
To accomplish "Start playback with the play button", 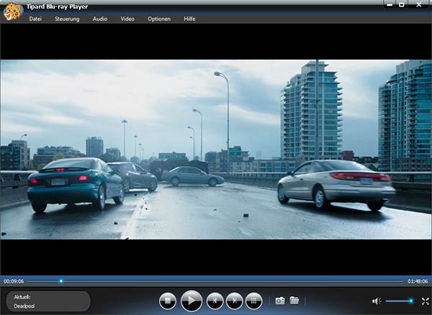I will pyautogui.click(x=192, y=301).
